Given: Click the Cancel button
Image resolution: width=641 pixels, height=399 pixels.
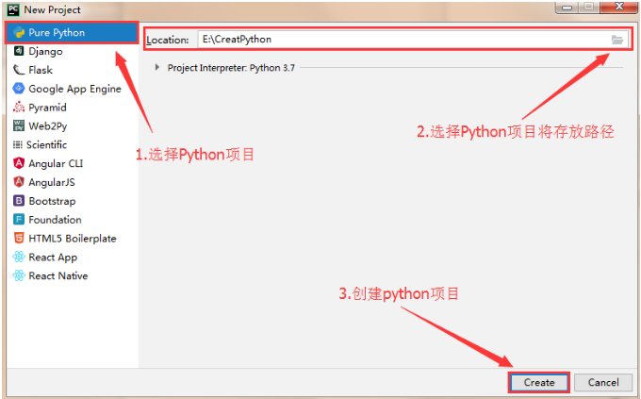Looking at the screenshot, I should [x=603, y=382].
